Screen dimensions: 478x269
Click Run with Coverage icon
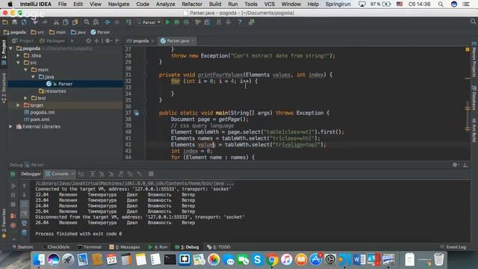186,22
